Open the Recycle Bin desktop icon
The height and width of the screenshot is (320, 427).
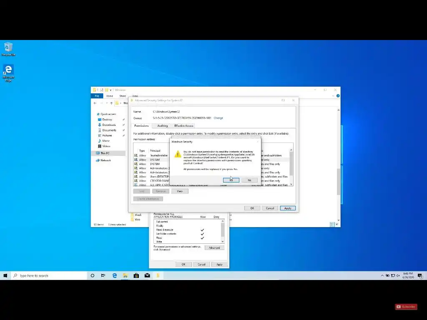pos(8,49)
